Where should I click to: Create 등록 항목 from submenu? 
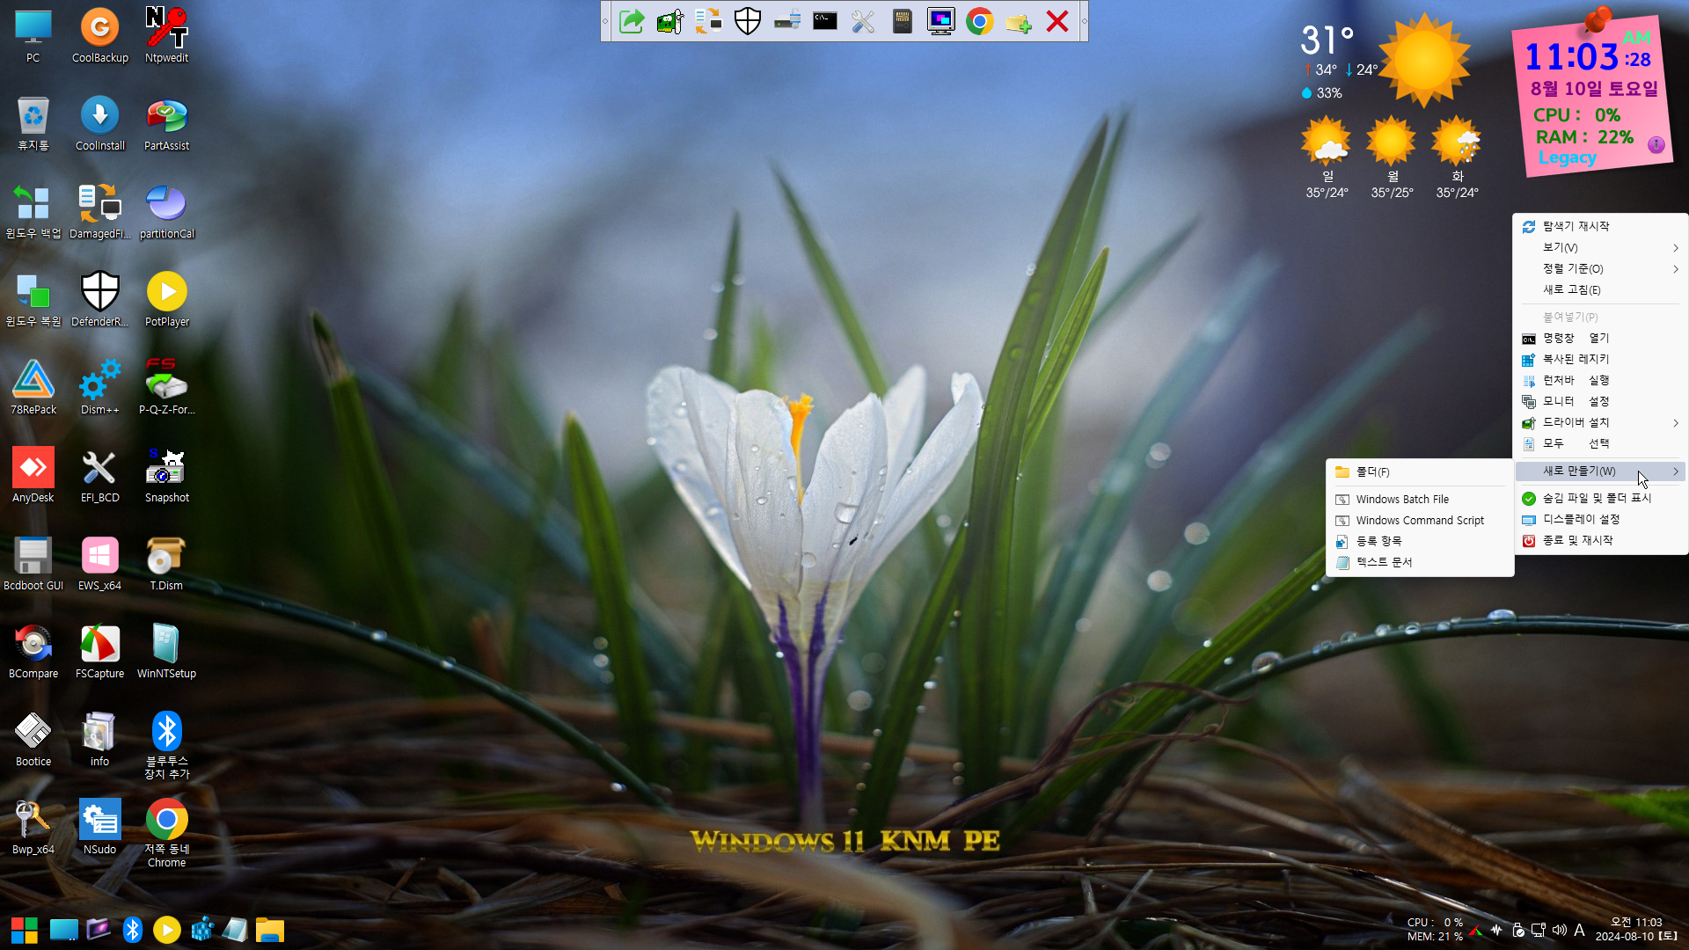coord(1419,541)
